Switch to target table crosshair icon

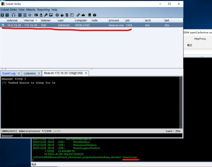coord(30,15)
